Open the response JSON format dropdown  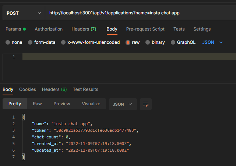[123, 104]
